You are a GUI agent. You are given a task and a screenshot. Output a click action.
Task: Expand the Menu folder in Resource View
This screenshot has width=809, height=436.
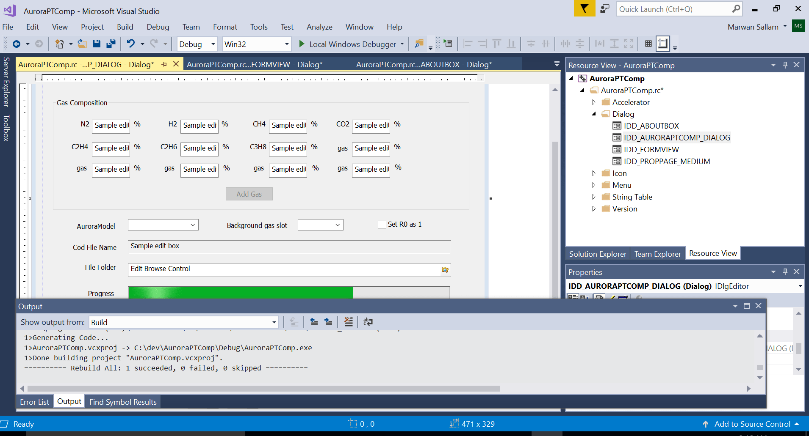(x=594, y=185)
